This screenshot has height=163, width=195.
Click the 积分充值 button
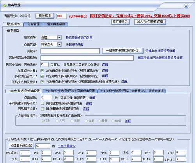pos(45,16)
